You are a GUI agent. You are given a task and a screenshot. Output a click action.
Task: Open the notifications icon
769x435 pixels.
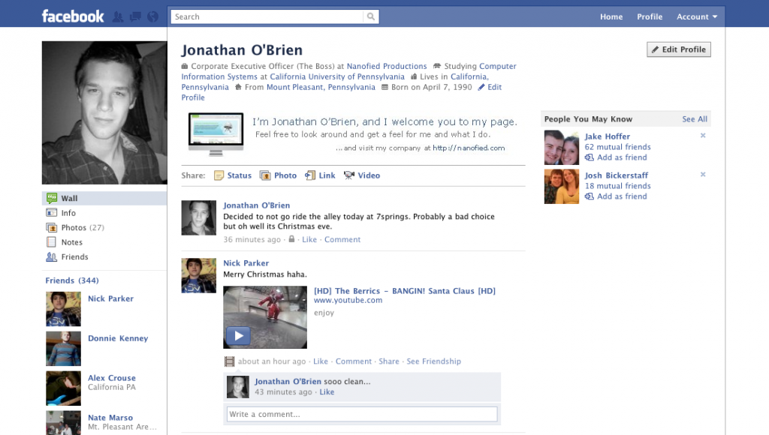point(152,16)
